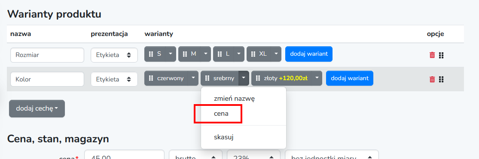Click the grip icon on złoty variant
This screenshot has width=479, height=159.
pos(257,78)
